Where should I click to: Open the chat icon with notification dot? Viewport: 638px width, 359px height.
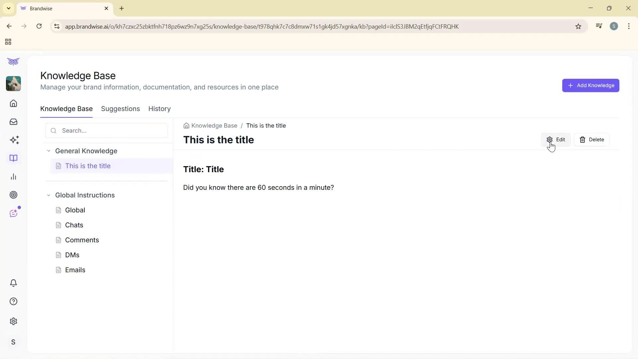[x=13, y=213]
